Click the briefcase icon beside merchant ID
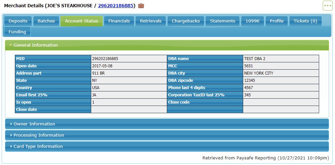The height and width of the screenshot is (165, 335). click(141, 6)
